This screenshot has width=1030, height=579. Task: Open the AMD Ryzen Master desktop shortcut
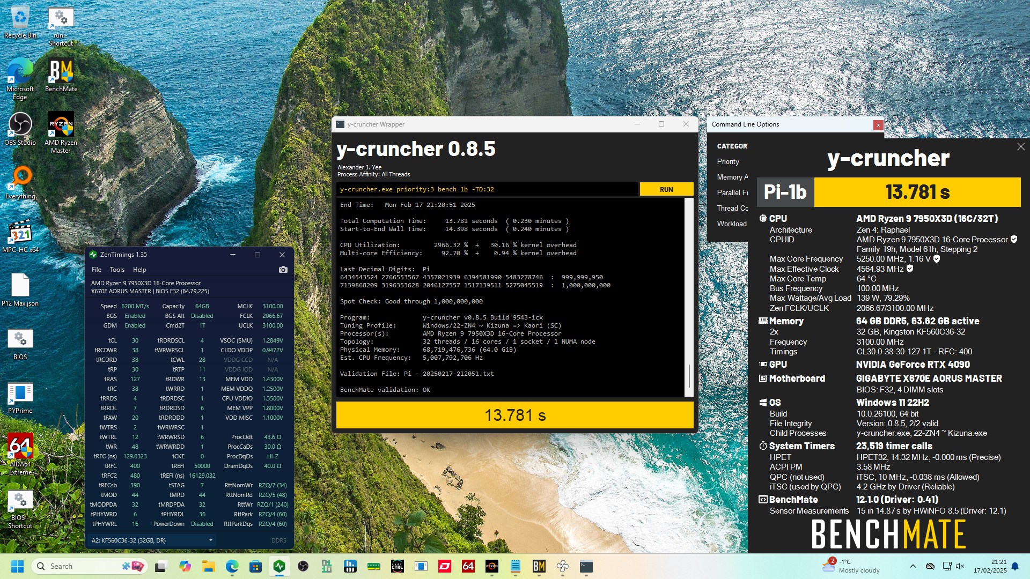(61, 132)
